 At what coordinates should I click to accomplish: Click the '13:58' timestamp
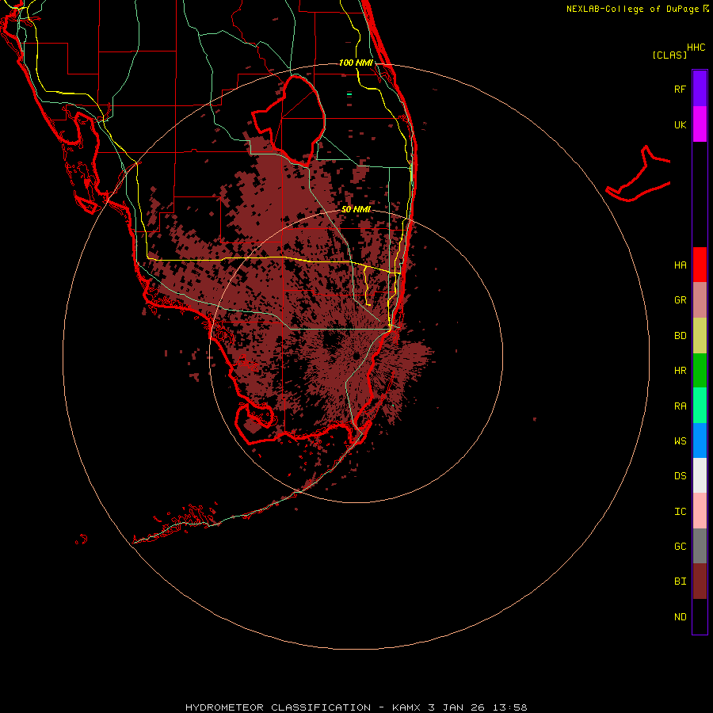(x=509, y=707)
